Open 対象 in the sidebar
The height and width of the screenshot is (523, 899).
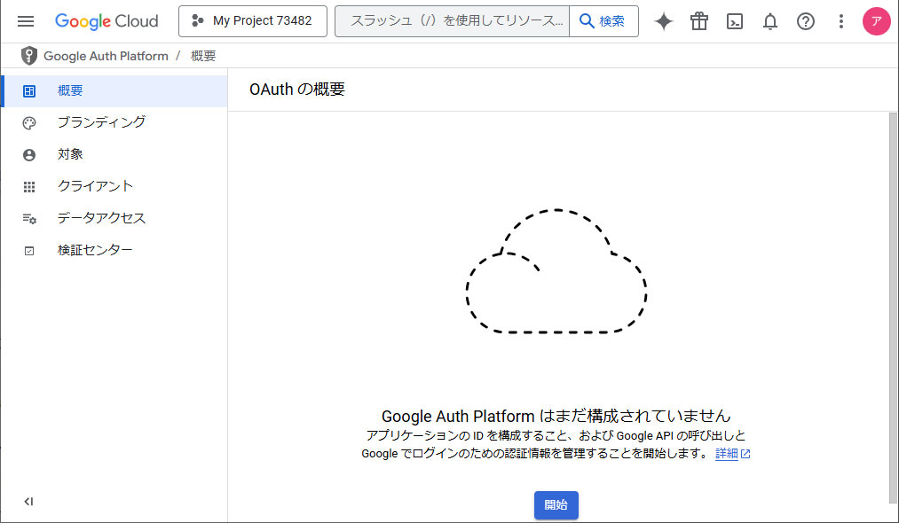114,154
